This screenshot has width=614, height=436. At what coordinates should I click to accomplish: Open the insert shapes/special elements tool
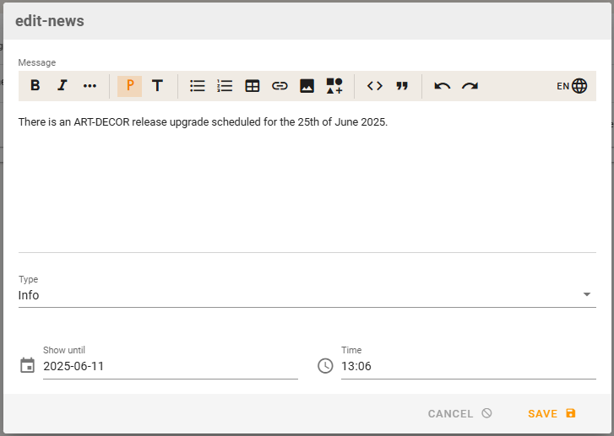click(x=334, y=86)
